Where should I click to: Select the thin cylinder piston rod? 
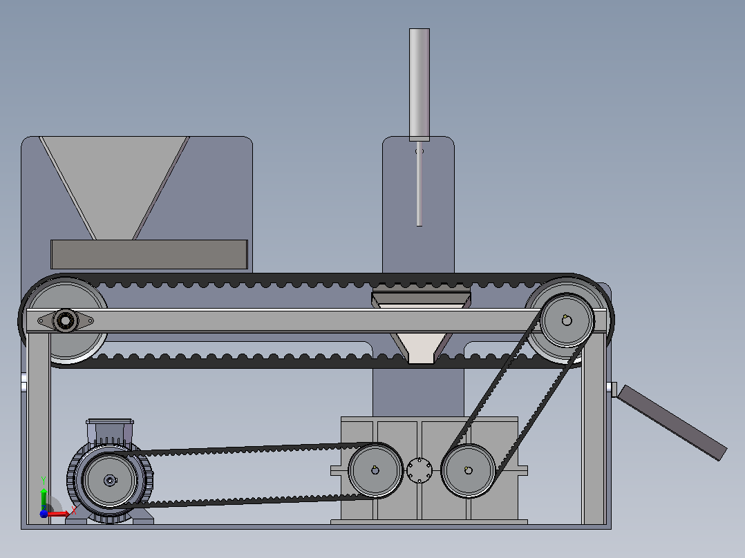[419, 183]
